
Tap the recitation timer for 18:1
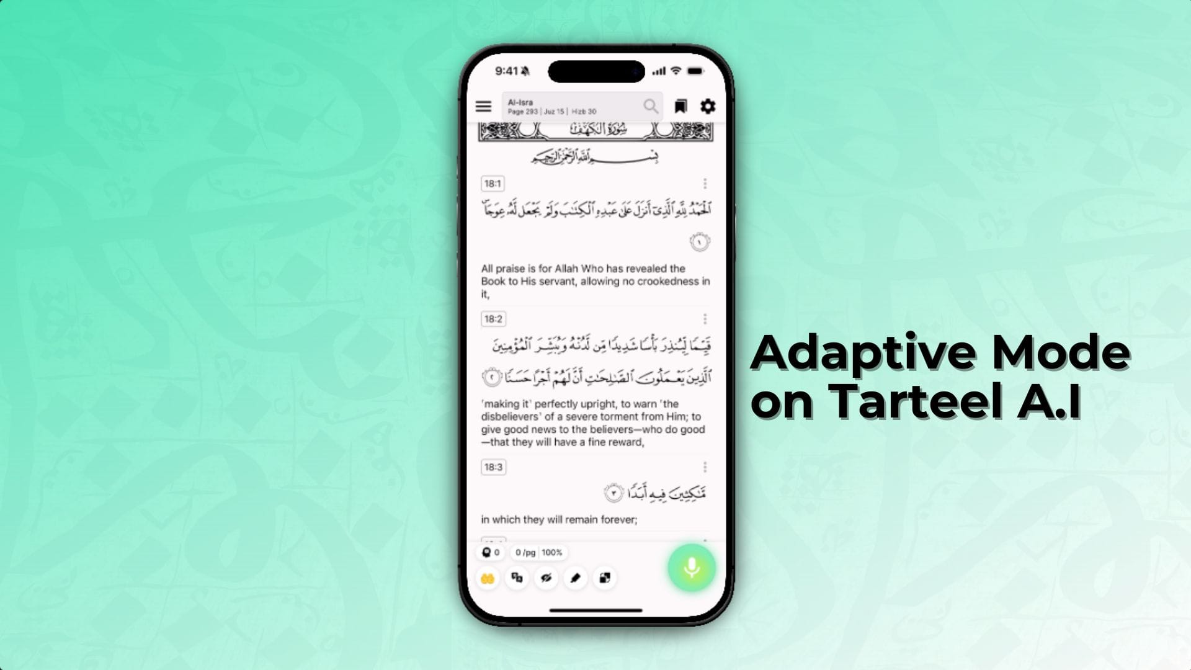point(698,241)
